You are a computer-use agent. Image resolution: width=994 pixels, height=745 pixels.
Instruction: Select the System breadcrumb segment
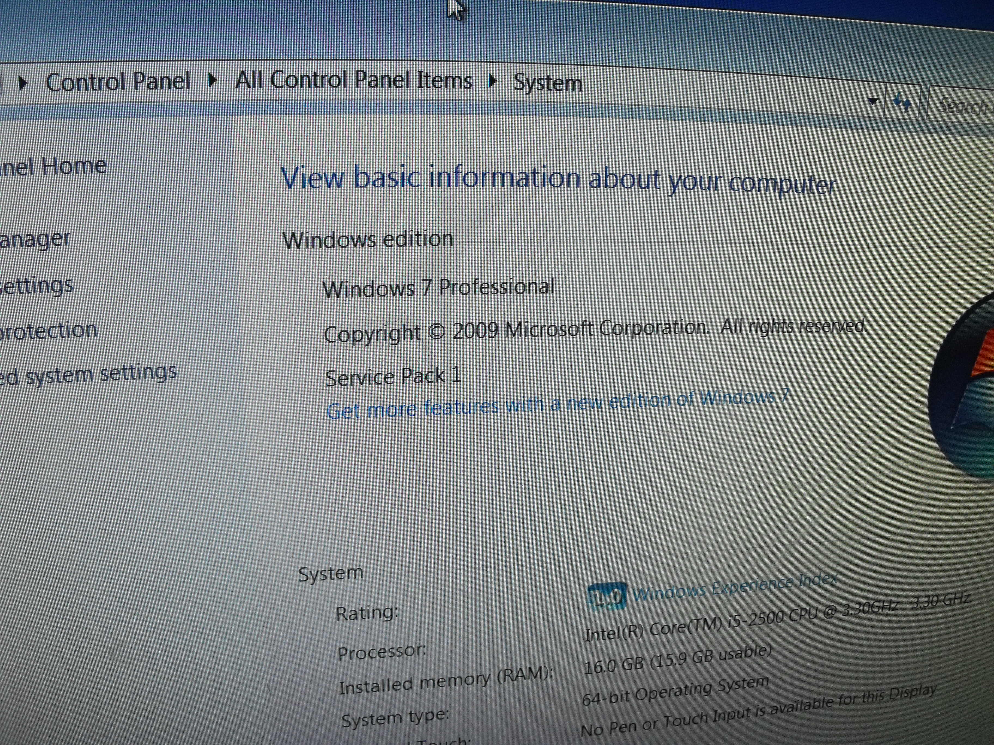[x=547, y=84]
